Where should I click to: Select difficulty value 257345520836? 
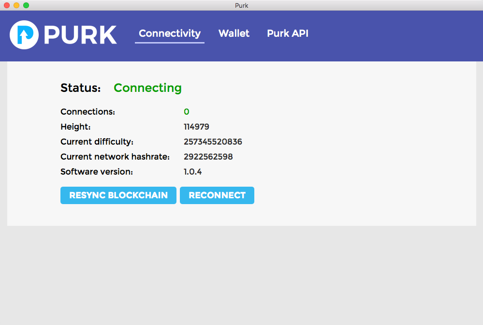213,142
